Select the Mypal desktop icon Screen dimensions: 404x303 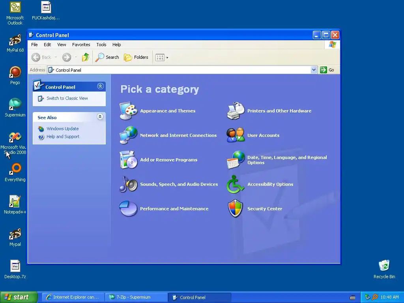[15, 237]
